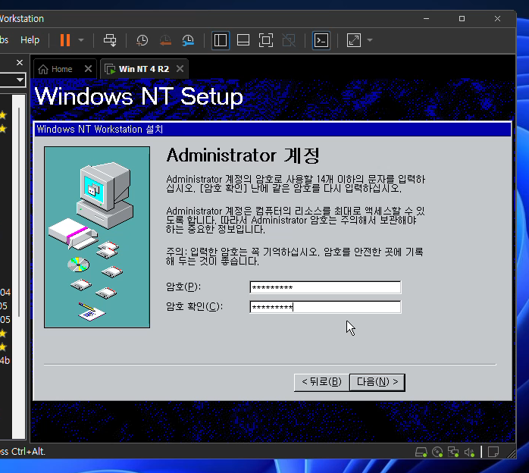The height and width of the screenshot is (473, 529).
Task: Open the library search dropdown
Action: coord(20,80)
